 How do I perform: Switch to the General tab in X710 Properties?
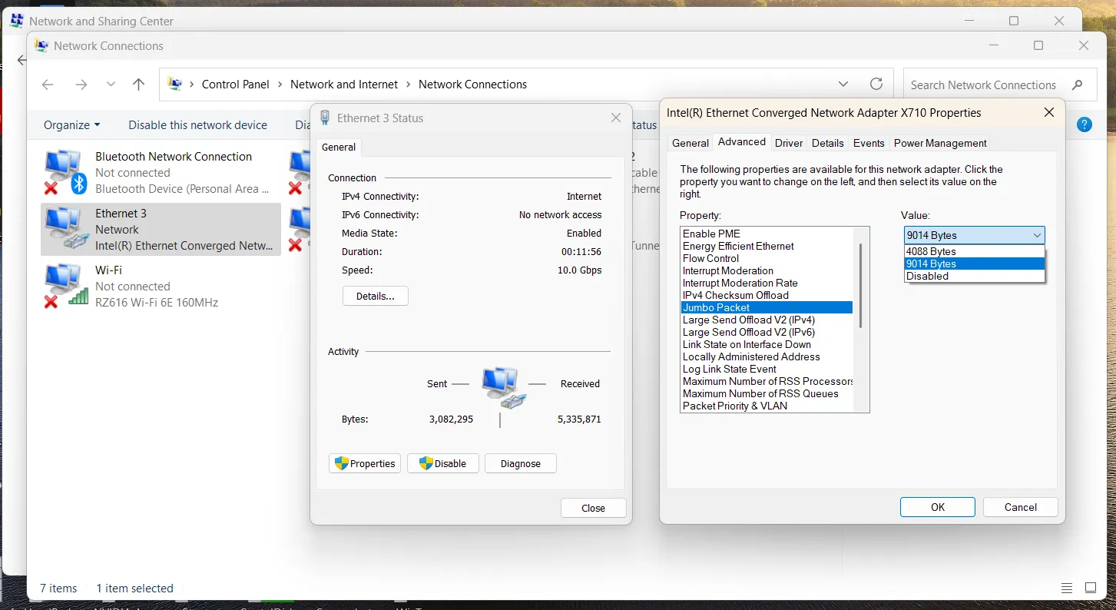690,143
